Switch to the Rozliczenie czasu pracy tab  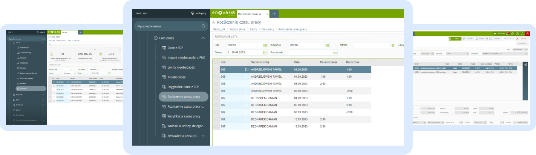tap(251, 14)
